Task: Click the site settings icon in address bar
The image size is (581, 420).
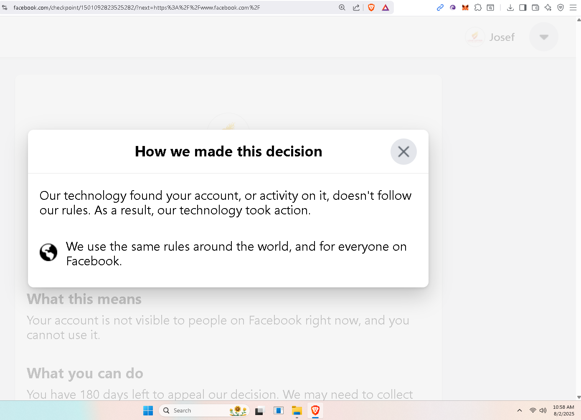Action: pos(5,8)
